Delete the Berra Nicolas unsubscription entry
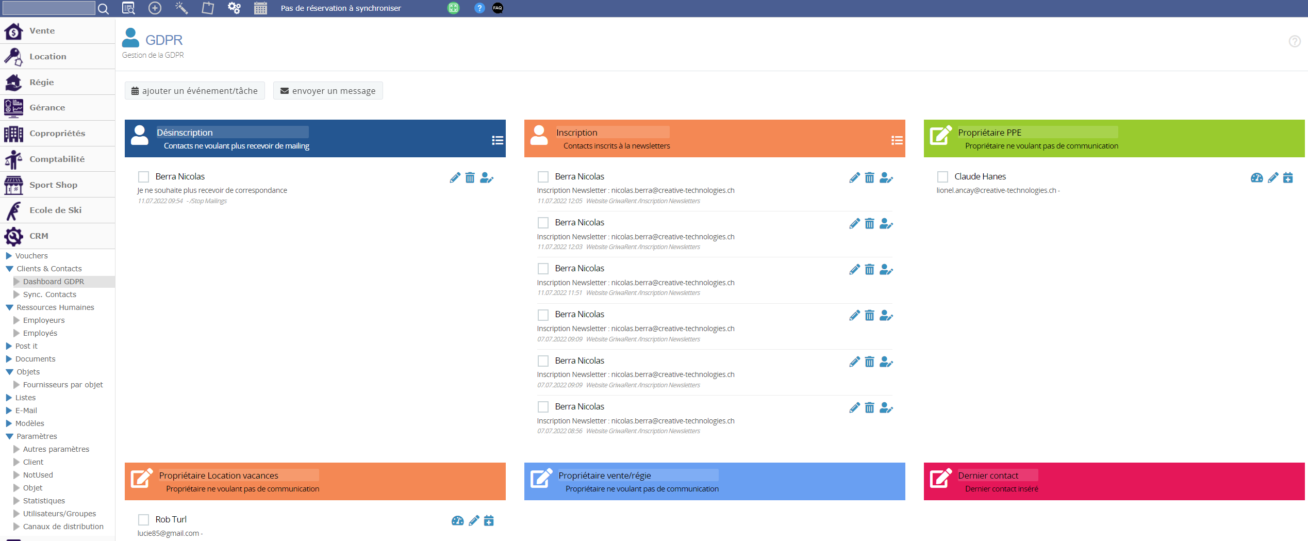The image size is (1308, 541). 470,178
